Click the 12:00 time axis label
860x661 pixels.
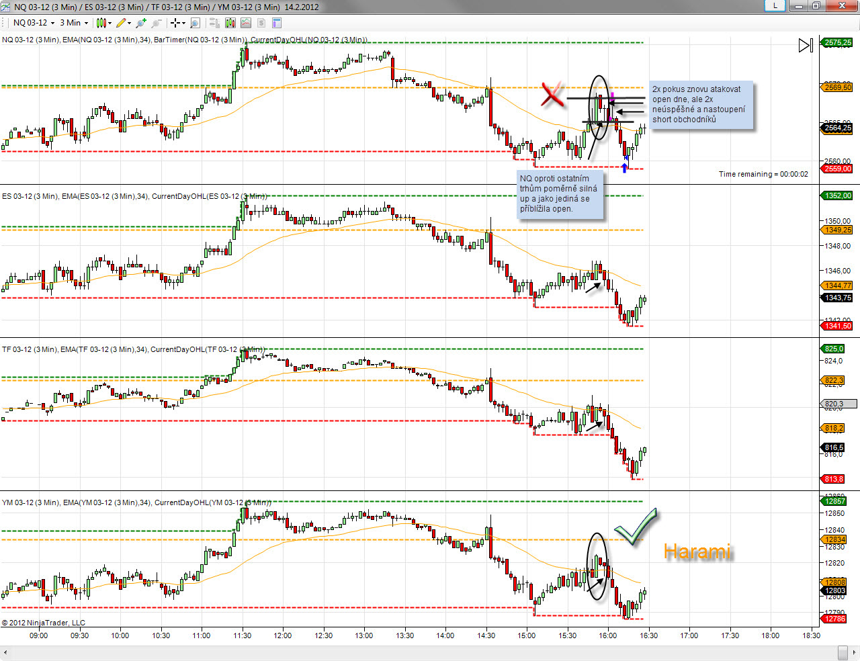pyautogui.click(x=283, y=635)
